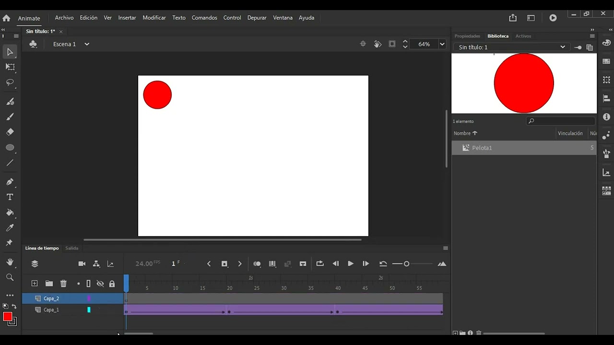Select the Oval shape tool
614x345 pixels.
point(10,148)
